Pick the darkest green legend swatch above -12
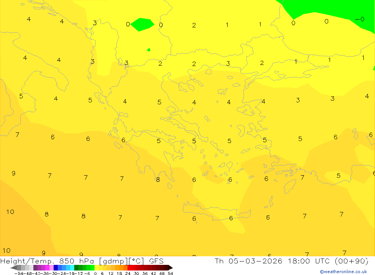The image size is (375, 275). [76, 267]
